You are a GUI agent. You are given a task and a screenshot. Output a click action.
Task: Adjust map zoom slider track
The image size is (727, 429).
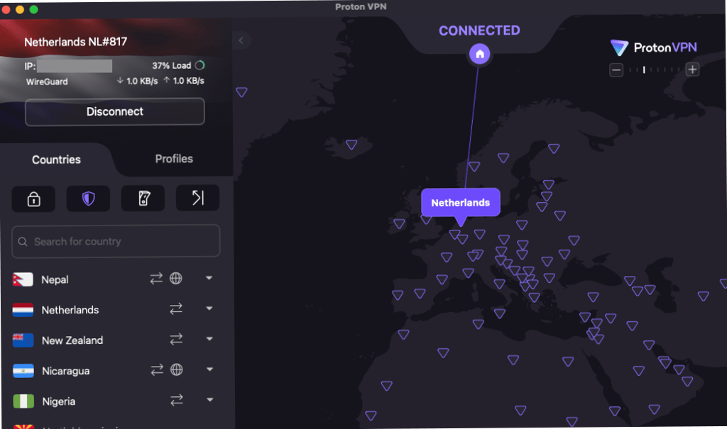coord(654,70)
